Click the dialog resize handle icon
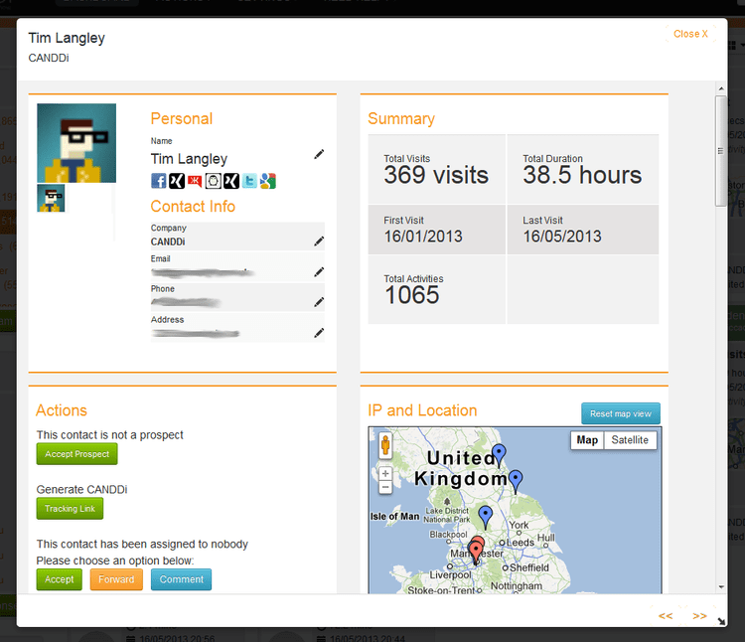 click(721, 621)
